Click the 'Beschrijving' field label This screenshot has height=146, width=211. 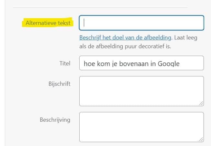pyautogui.click(x=55, y=119)
